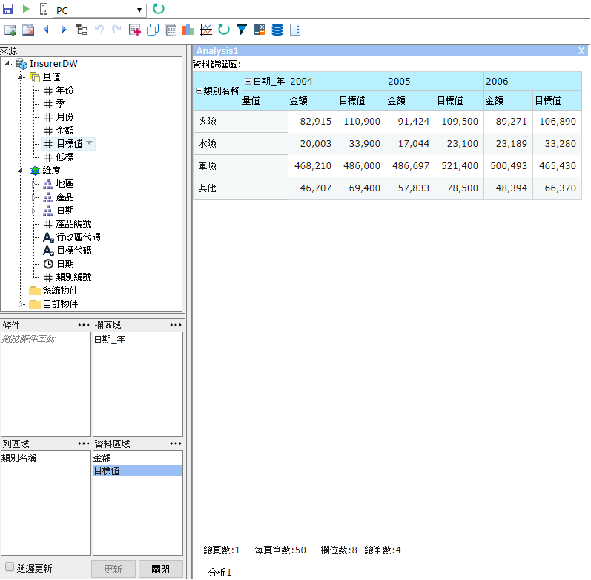Click the grid table view icon
Image resolution: width=591 pixels, height=580 pixels.
pyautogui.click(x=171, y=30)
